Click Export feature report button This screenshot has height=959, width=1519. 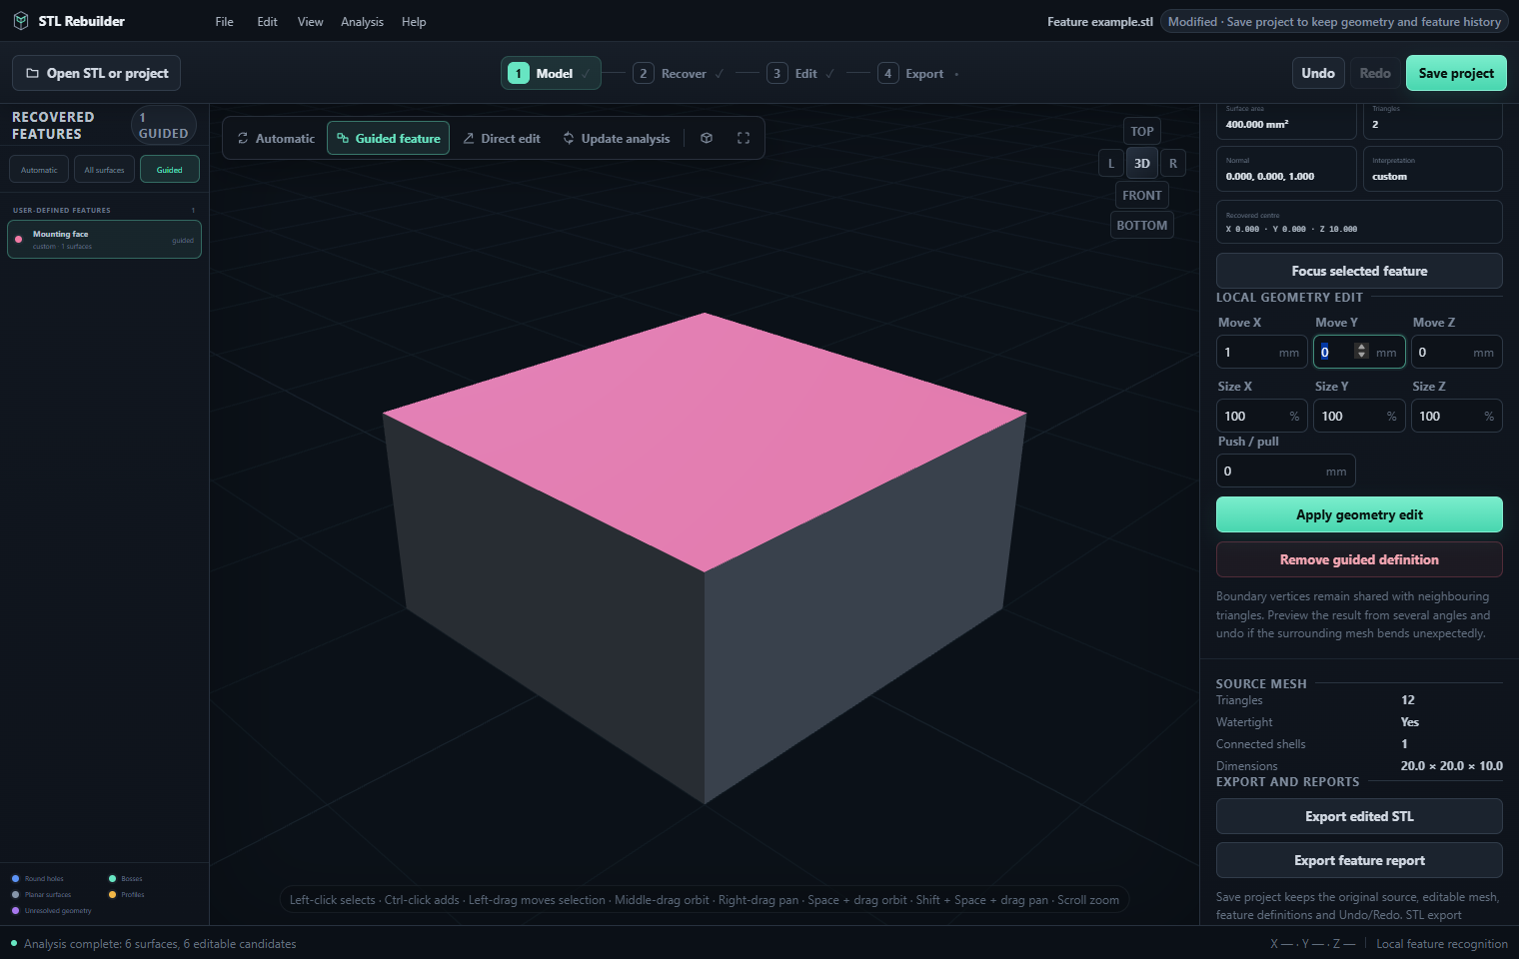(x=1359, y=860)
